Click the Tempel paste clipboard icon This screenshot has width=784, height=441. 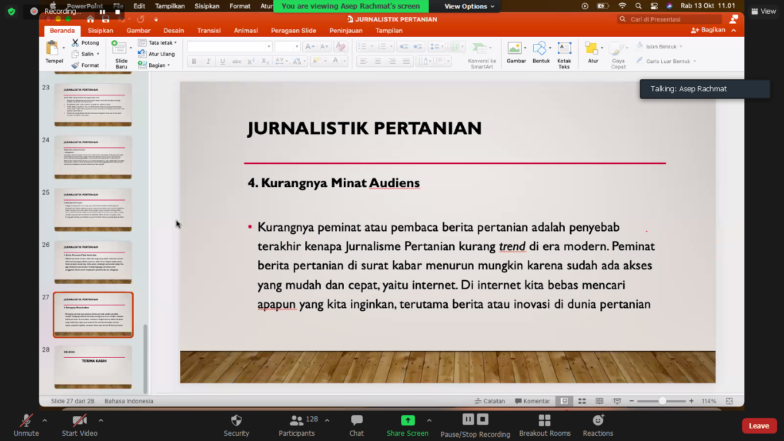52,48
